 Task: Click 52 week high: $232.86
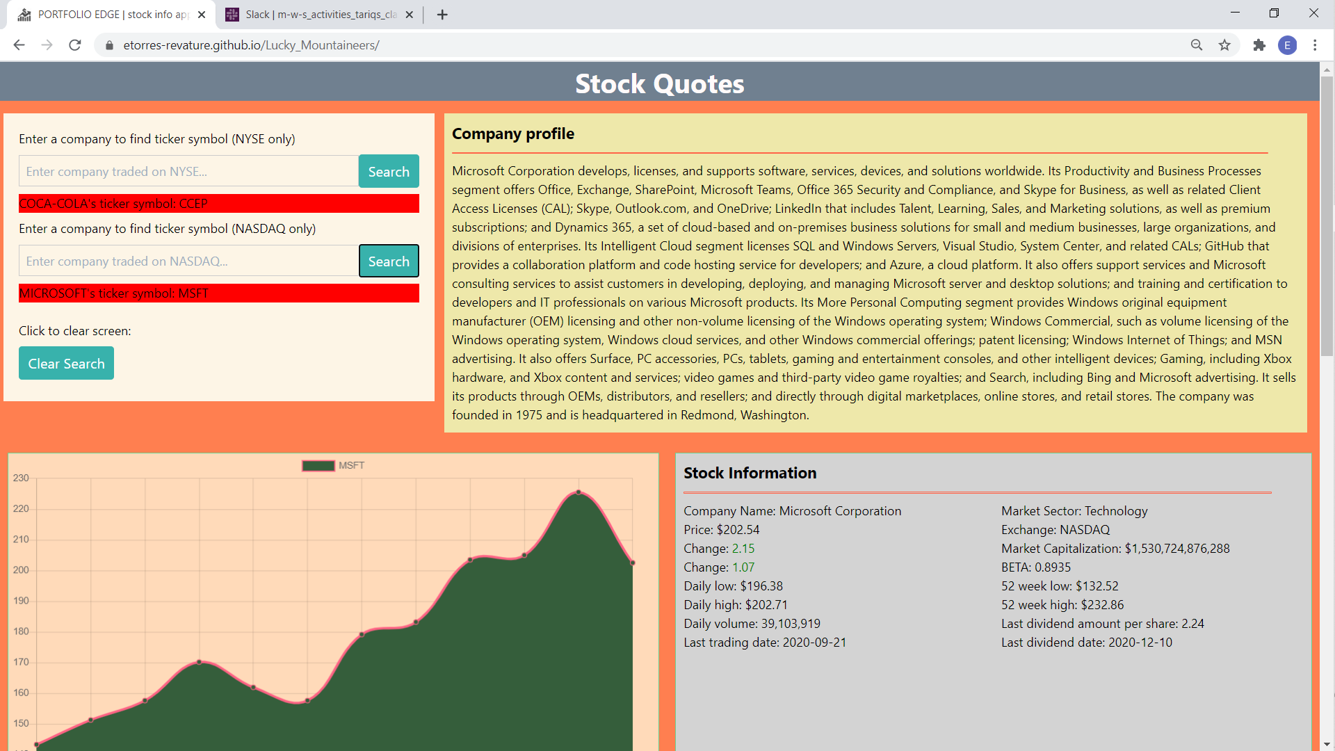1062,605
